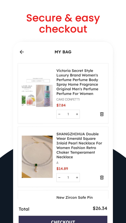The width and height of the screenshot is (126, 223).
Task: Delete the Cake Confetti perfume item
Action: (x=102, y=114)
